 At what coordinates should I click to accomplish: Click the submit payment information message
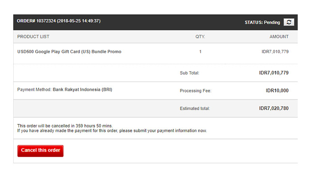[x=112, y=131]
